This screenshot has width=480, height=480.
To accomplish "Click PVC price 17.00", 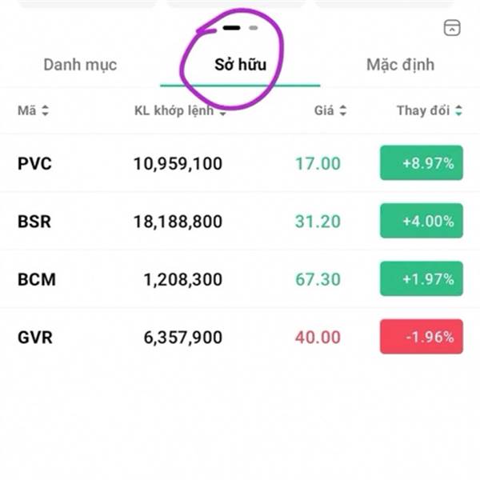I will click(x=318, y=164).
